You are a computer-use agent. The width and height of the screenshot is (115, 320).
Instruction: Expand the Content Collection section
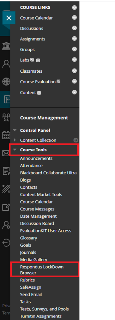click(x=15, y=140)
